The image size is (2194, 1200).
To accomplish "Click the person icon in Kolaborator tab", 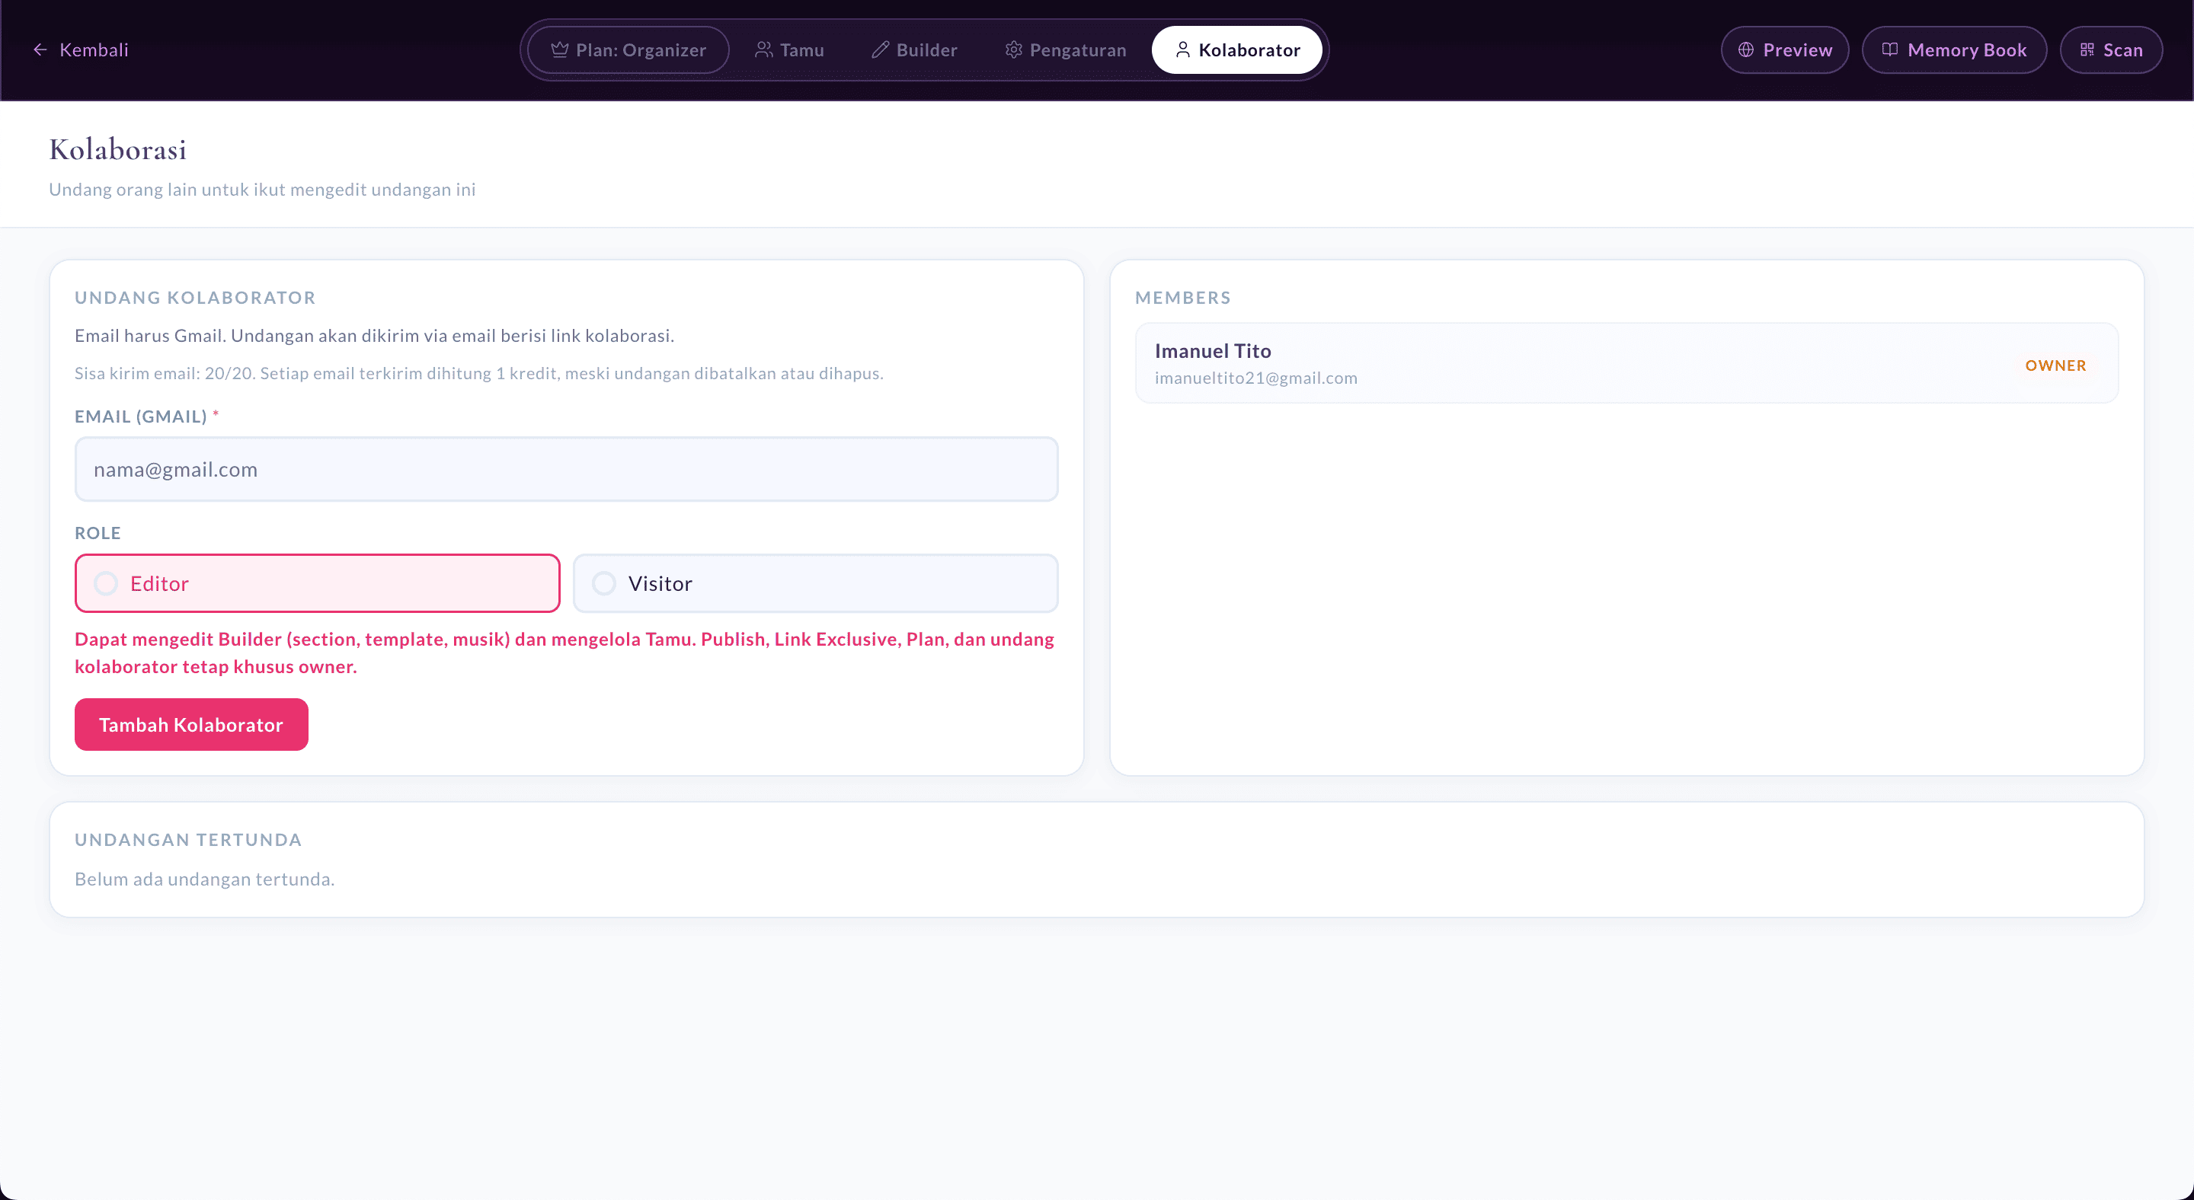I will pyautogui.click(x=1182, y=50).
